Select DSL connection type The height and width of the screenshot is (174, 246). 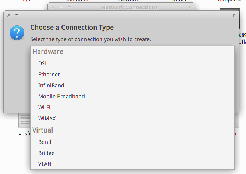[x=43, y=64]
